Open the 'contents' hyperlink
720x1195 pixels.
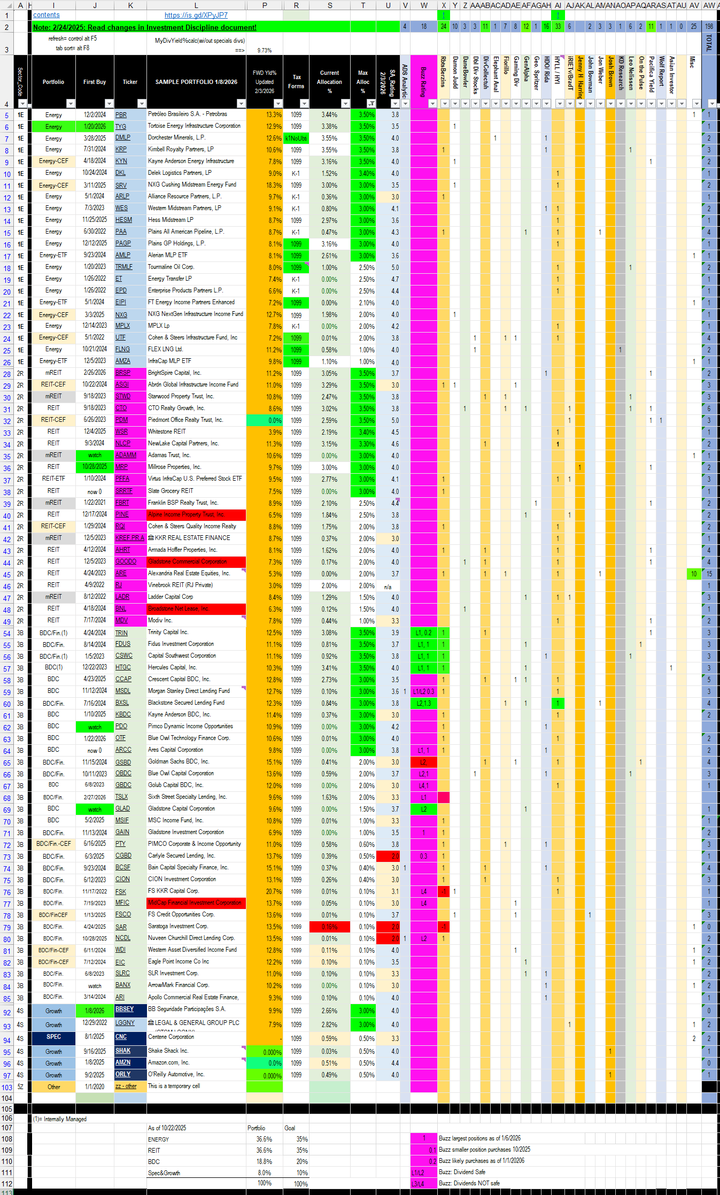pos(47,15)
